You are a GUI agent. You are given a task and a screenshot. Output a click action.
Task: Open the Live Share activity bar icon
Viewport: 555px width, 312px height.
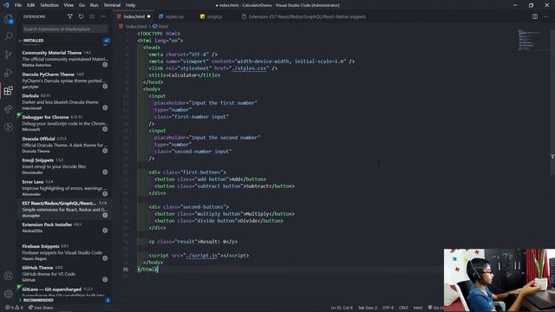click(x=8, y=108)
